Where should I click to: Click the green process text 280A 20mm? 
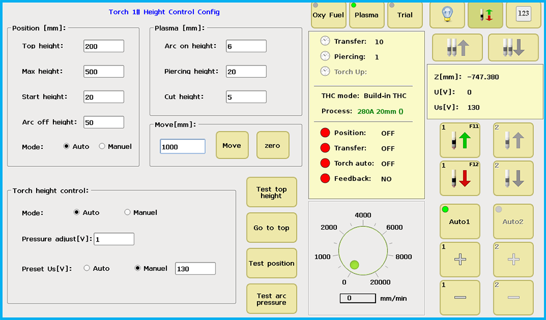coord(380,112)
